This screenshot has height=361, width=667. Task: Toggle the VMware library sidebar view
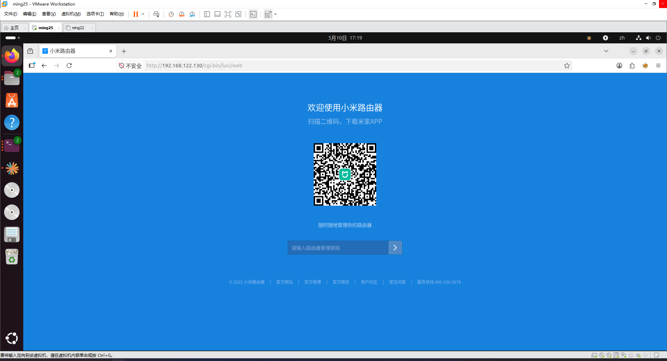coord(207,14)
